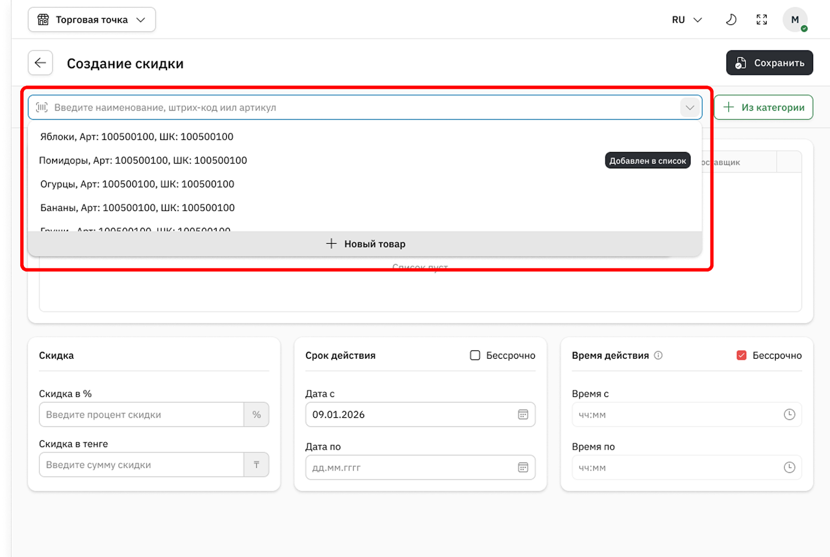Click the barcode scanner icon

click(42, 107)
